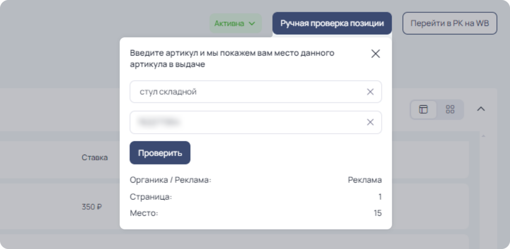The width and height of the screenshot is (510, 249).
Task: Select the "Место:" result row label
Action: click(x=144, y=214)
